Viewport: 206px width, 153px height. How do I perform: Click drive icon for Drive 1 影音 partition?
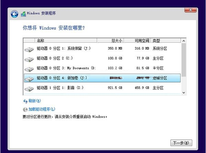pos(29,89)
